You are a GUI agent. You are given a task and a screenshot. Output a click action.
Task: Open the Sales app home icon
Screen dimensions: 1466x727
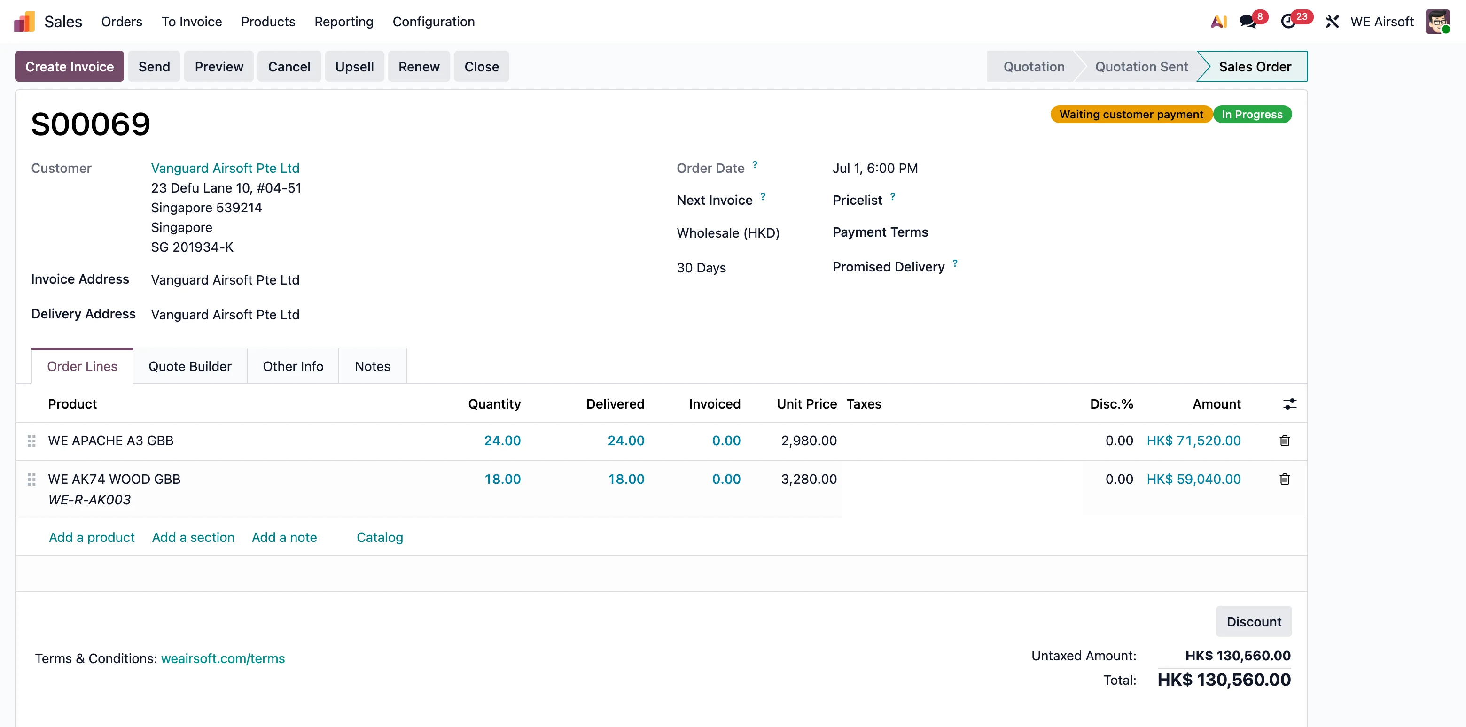[24, 22]
